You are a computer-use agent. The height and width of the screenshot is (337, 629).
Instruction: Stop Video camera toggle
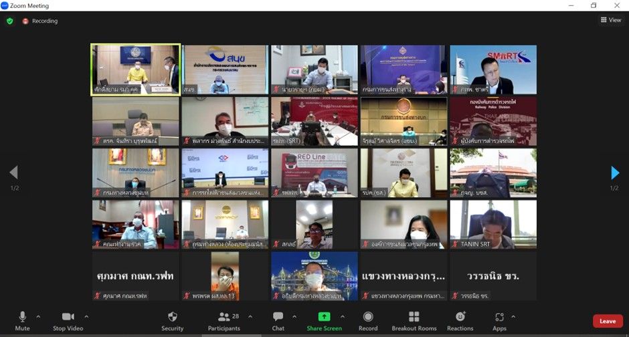68,320
